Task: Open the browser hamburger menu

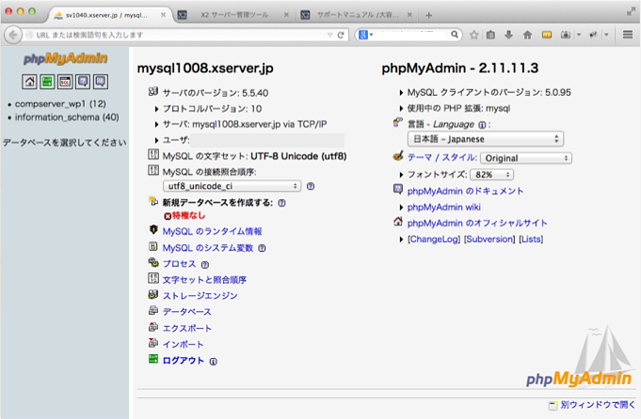Action: [x=628, y=35]
